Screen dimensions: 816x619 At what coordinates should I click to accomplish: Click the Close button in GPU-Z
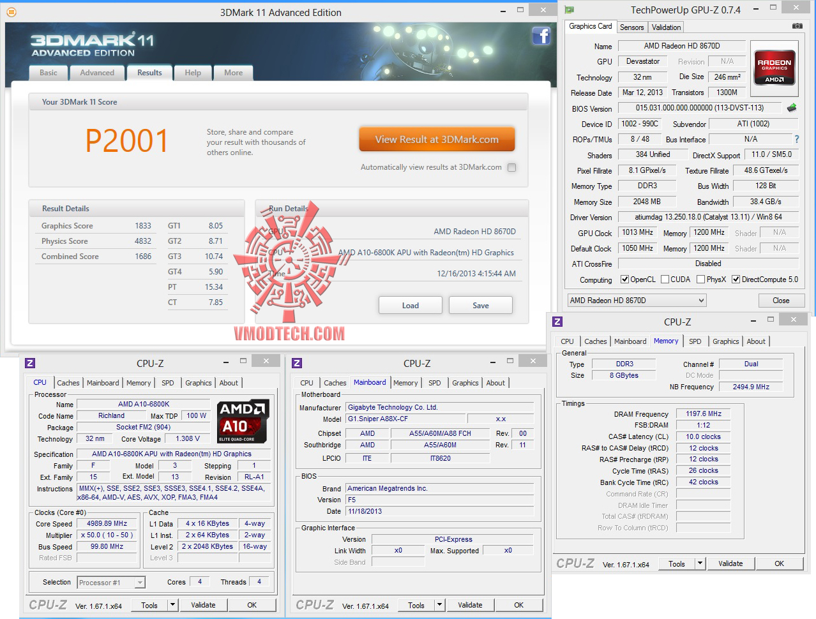pyautogui.click(x=781, y=300)
